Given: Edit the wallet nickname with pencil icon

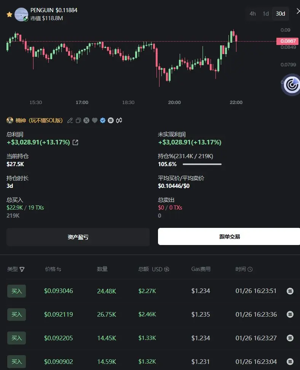Looking at the screenshot, I should (70, 120).
